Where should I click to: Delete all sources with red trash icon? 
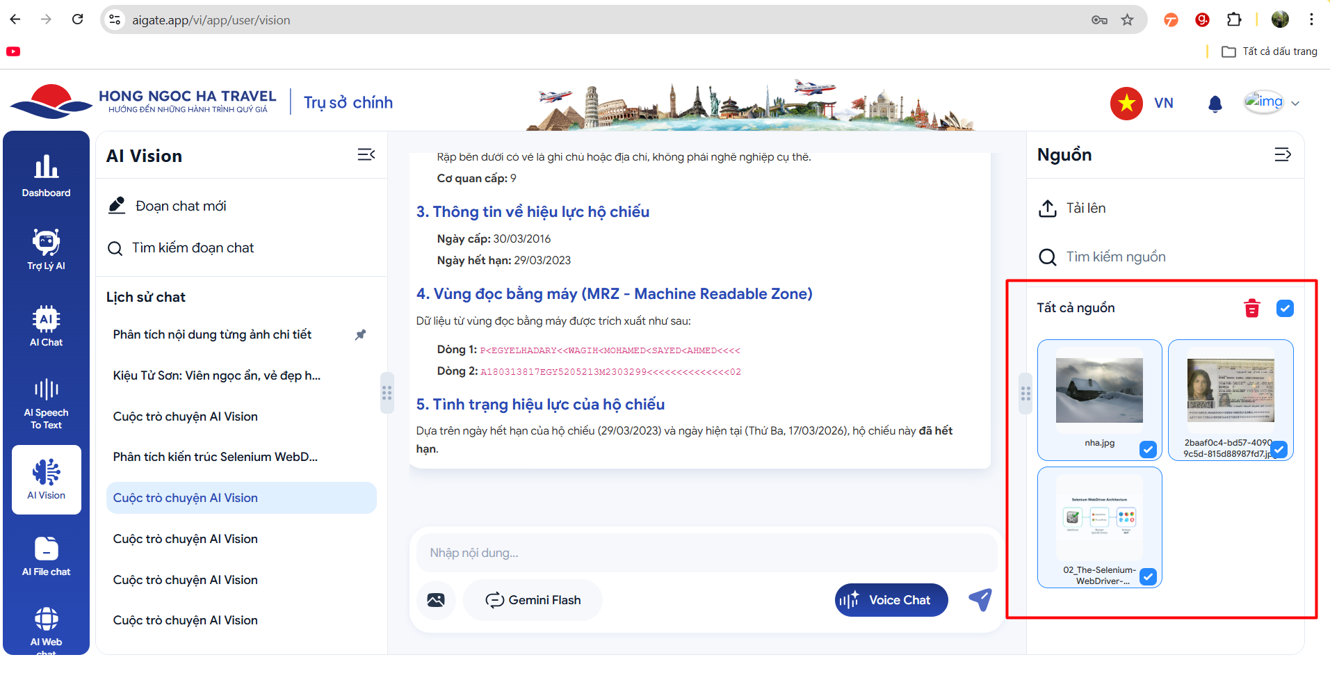pyautogui.click(x=1251, y=308)
